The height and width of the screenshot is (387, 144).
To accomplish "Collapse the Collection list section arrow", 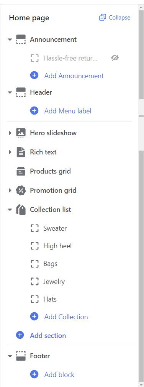I will click(x=10, y=210).
